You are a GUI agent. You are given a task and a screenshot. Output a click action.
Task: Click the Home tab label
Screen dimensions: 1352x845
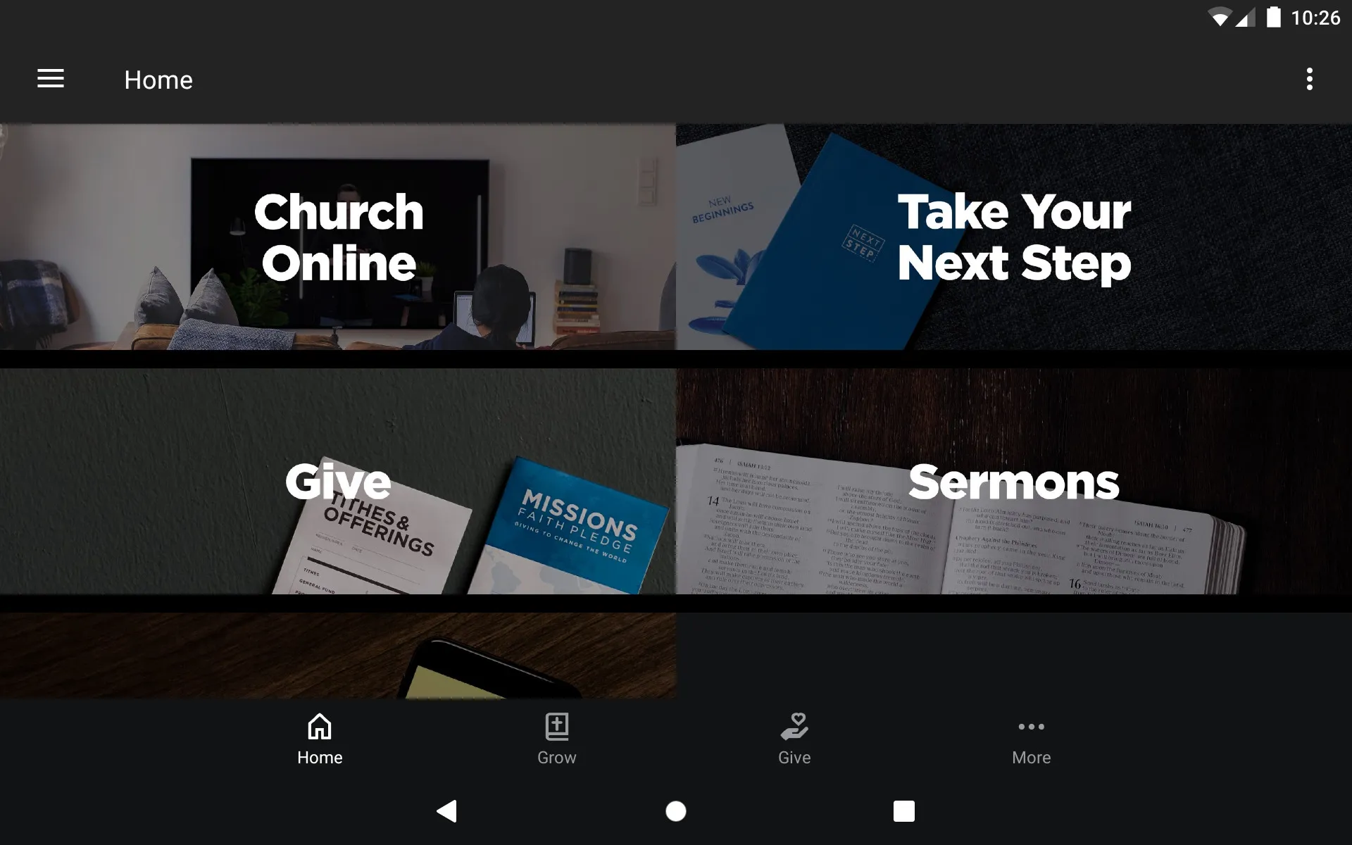point(318,758)
